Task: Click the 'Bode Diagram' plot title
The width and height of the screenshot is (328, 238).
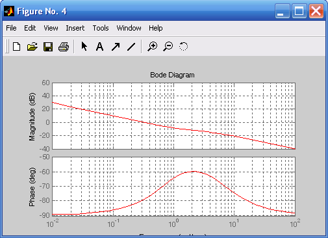Action: coord(172,75)
